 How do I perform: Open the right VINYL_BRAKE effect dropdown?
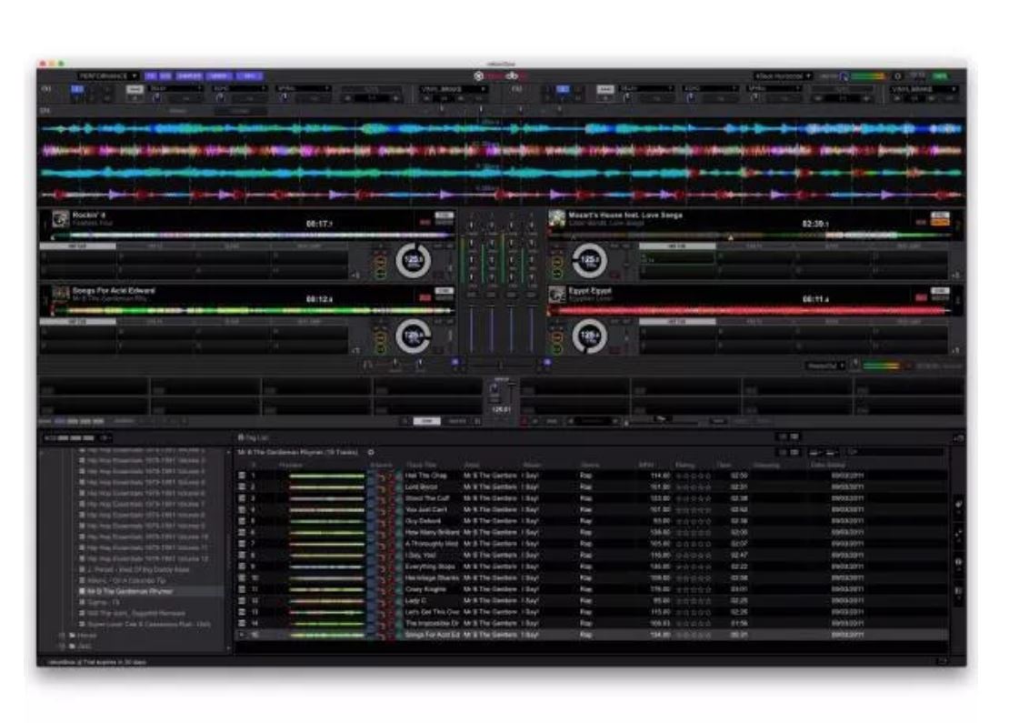924,89
